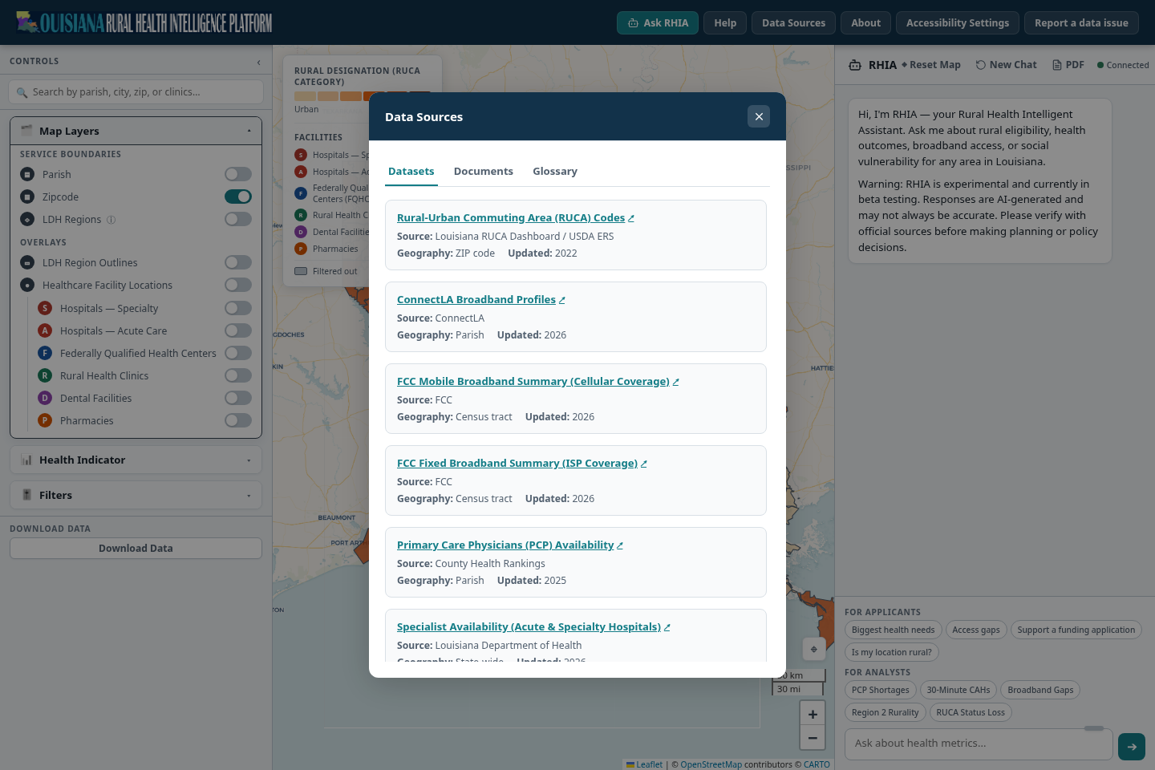Click the Federally Qualified Health Centers 'F' icon
Screen dimensions: 1155x770
click(x=45, y=353)
